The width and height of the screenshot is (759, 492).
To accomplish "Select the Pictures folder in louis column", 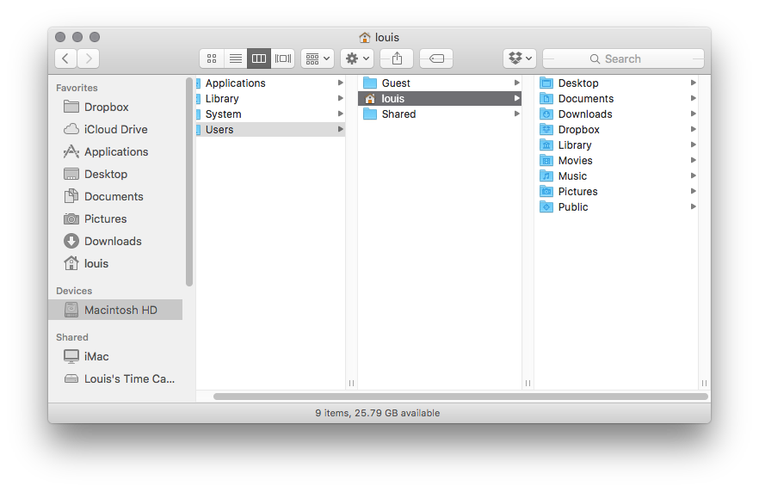I will (x=616, y=192).
